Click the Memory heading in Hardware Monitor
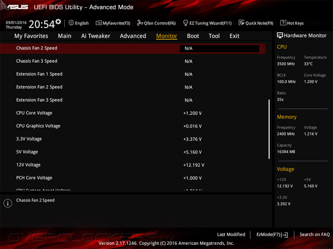 click(x=287, y=117)
